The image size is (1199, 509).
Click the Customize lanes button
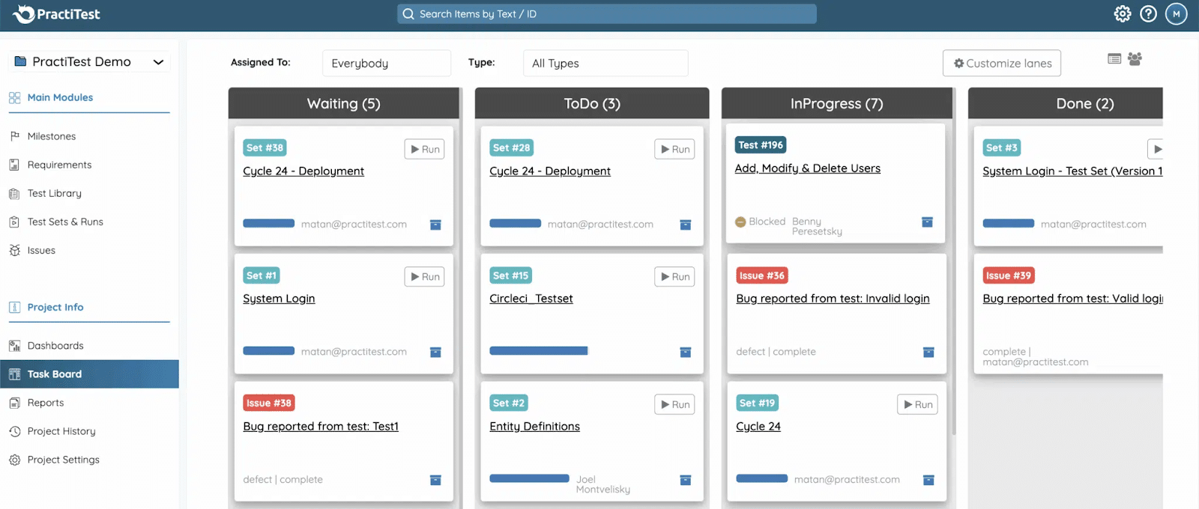[1002, 64]
